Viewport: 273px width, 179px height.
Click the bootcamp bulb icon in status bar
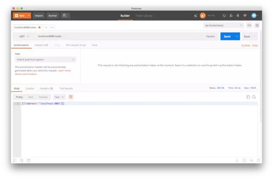click(237, 160)
